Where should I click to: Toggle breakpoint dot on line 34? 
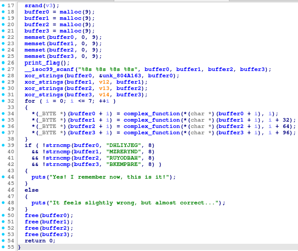(x=3, y=114)
